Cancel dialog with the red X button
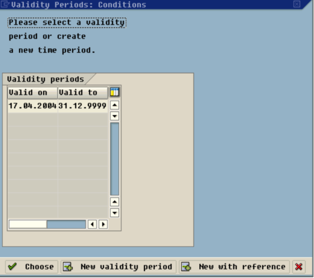The width and height of the screenshot is (314, 278). tap(299, 267)
